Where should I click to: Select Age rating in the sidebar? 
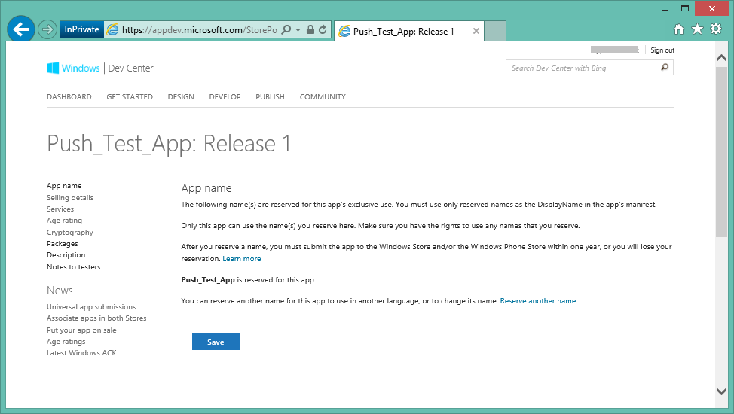65,221
